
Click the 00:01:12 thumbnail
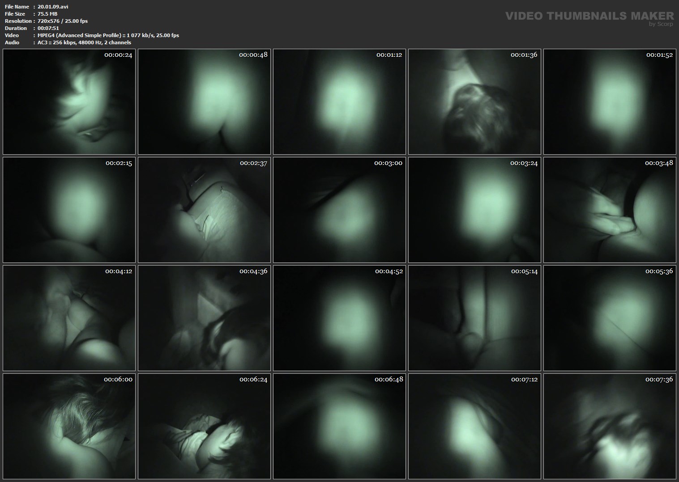[x=339, y=101]
